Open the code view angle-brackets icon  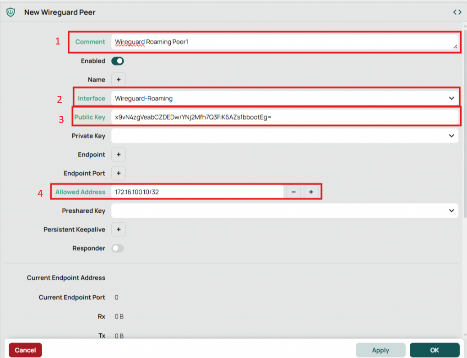457,12
